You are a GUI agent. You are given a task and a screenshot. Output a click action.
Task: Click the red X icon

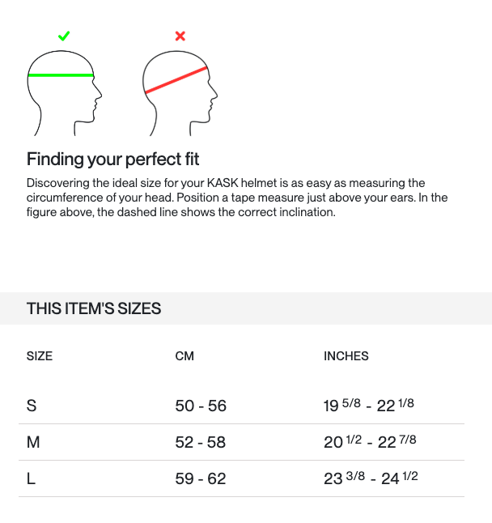[x=180, y=36]
